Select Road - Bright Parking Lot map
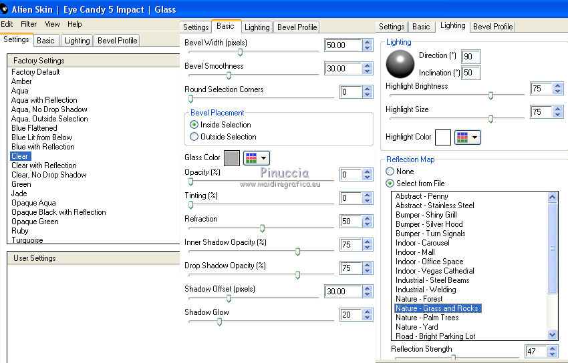The width and height of the screenshot is (568, 363). pos(436,336)
